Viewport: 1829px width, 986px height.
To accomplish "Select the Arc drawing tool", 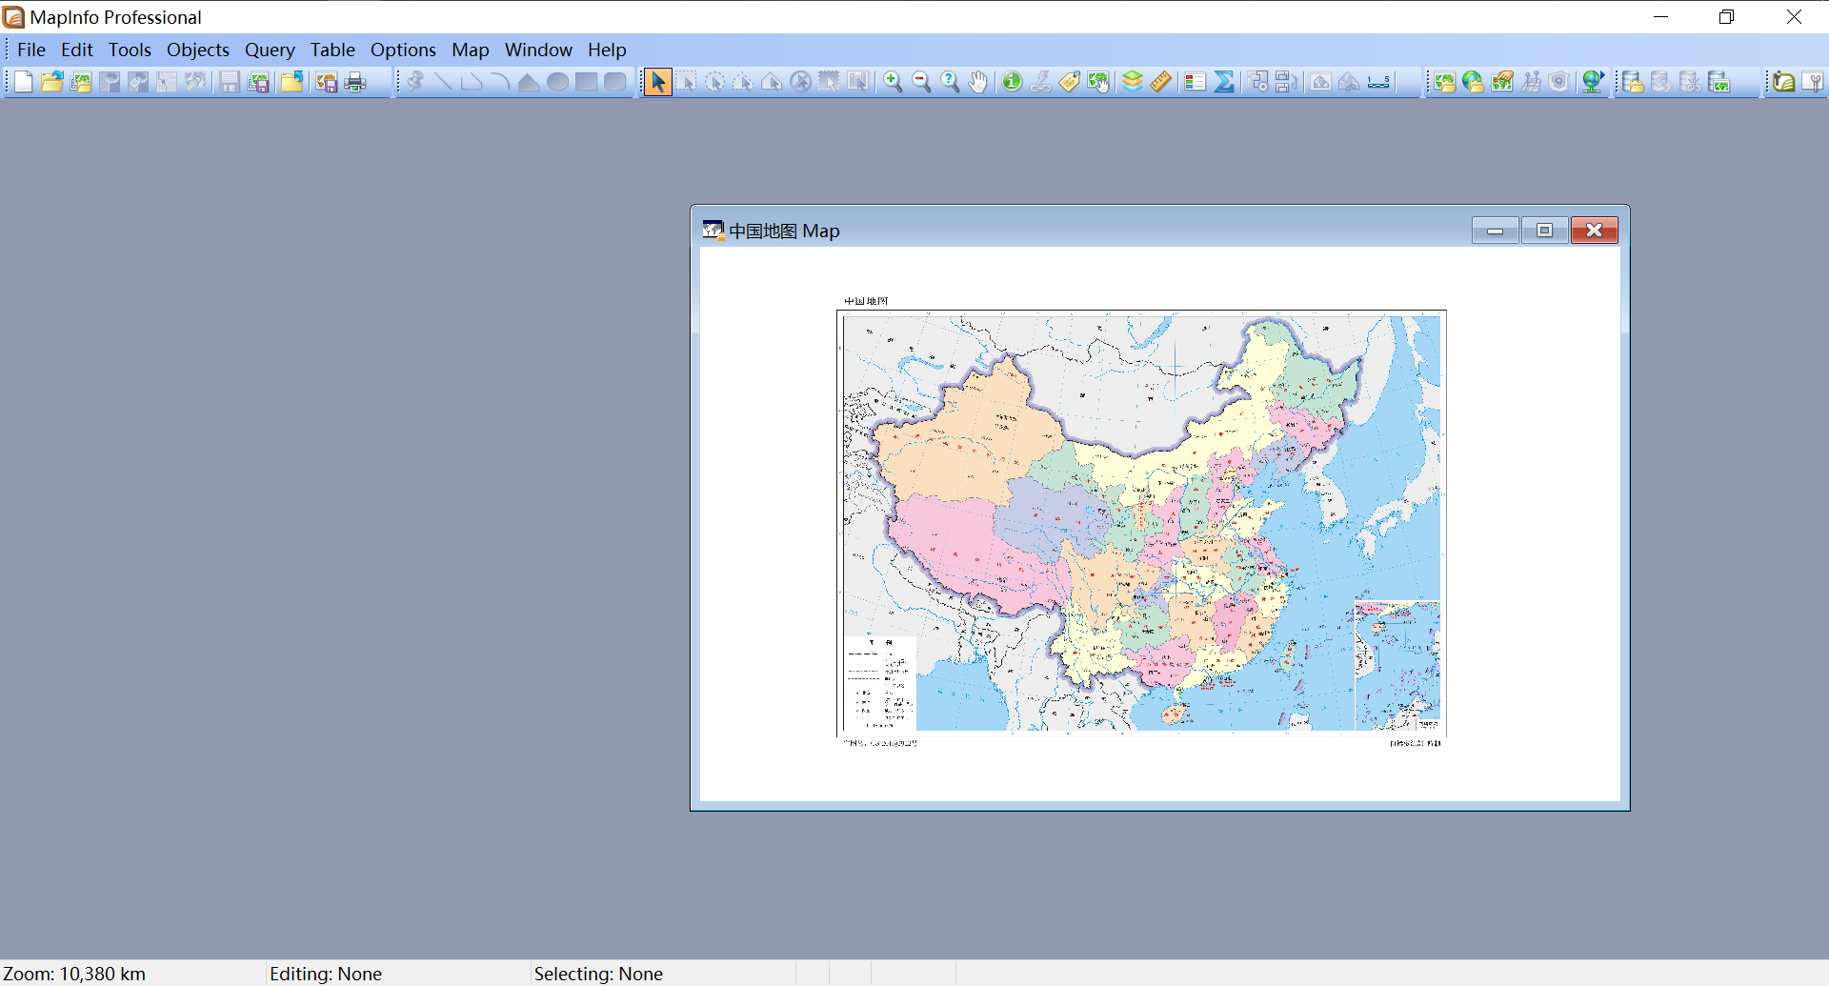I will [x=500, y=82].
